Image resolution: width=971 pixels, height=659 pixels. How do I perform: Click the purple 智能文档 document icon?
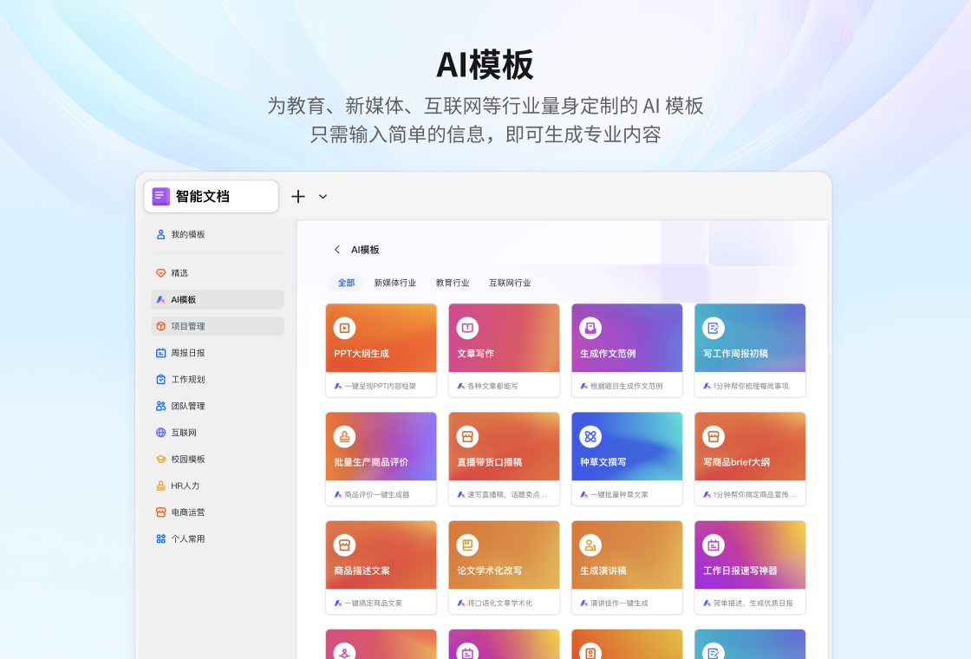(161, 196)
